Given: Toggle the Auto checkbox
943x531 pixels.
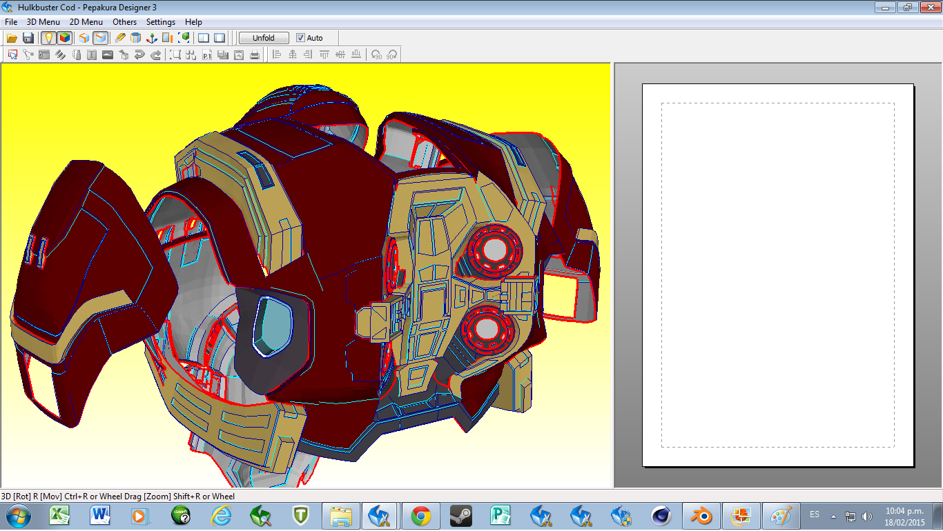Looking at the screenshot, I should pos(309,38).
